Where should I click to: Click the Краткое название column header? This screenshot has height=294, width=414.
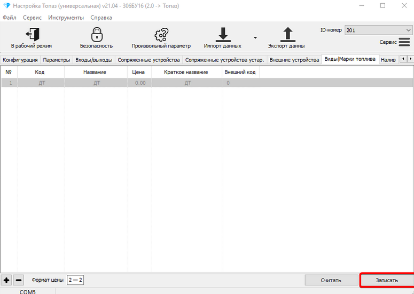coord(186,72)
